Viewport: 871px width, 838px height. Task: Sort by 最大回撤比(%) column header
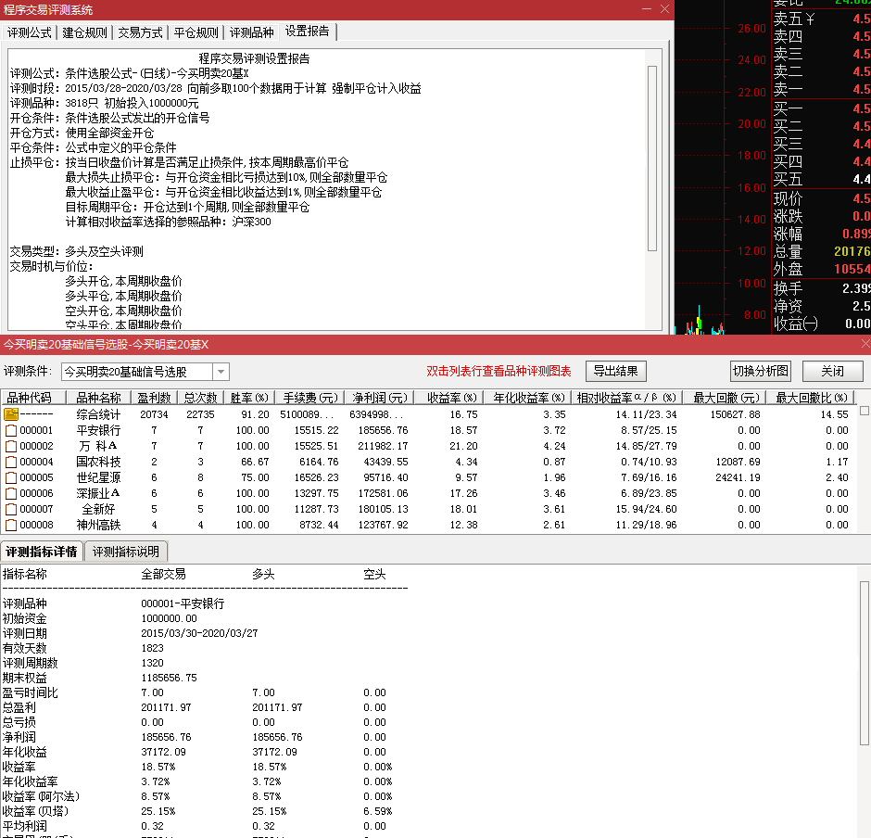(x=811, y=398)
